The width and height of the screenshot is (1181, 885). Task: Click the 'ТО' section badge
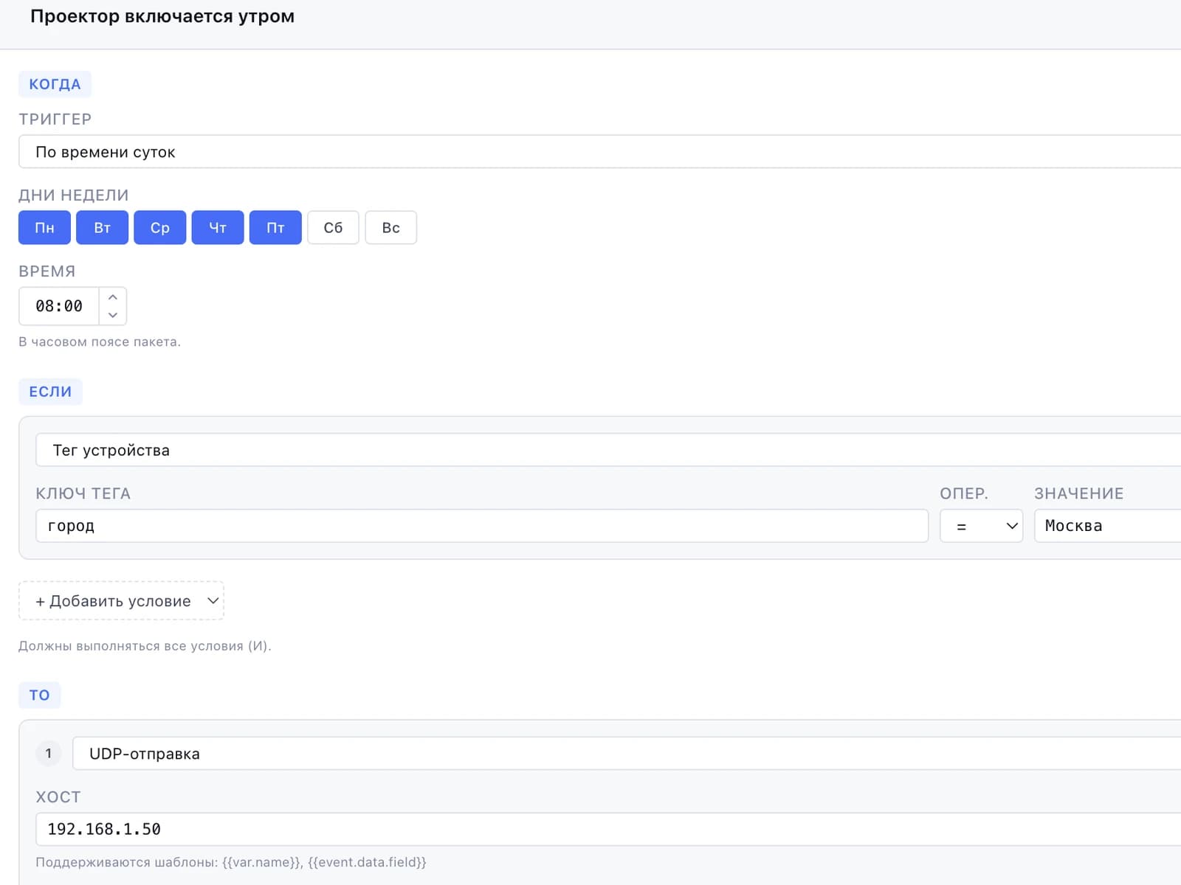click(x=39, y=695)
